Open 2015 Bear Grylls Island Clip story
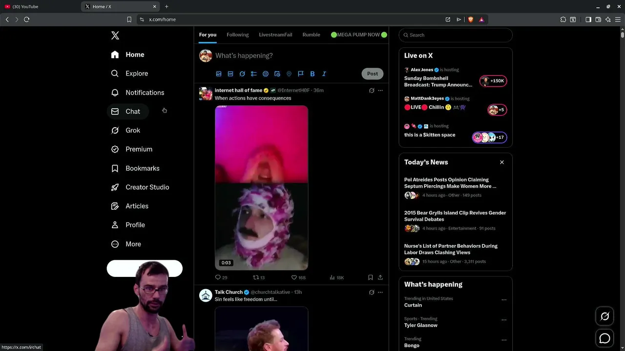 [456, 220]
